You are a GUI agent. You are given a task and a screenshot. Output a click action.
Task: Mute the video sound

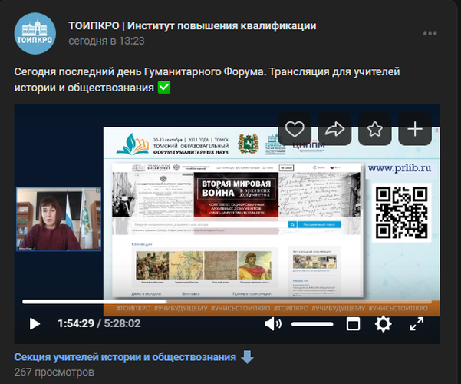coord(273,324)
